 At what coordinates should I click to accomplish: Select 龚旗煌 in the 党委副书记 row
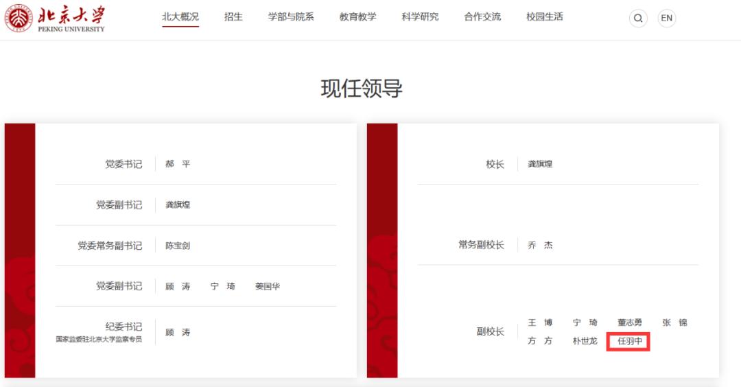pos(178,204)
